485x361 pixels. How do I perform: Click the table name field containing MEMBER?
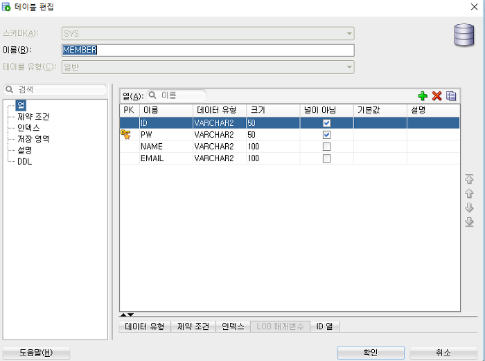coord(208,50)
